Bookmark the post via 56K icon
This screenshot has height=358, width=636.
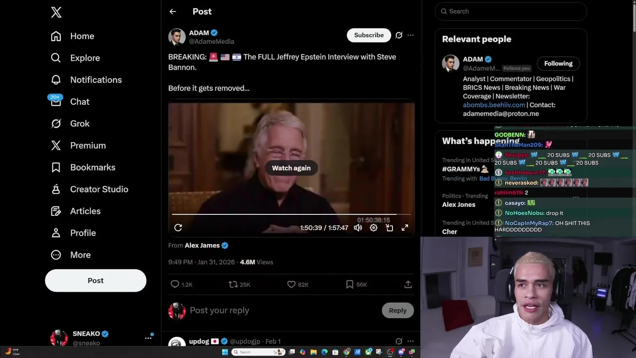350,284
